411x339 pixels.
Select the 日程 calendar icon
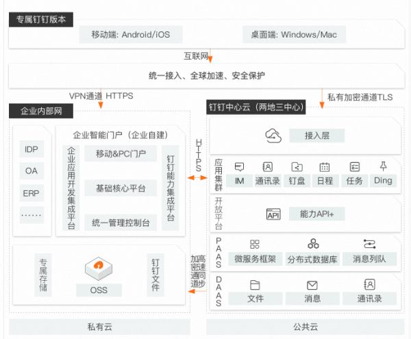[325, 166]
